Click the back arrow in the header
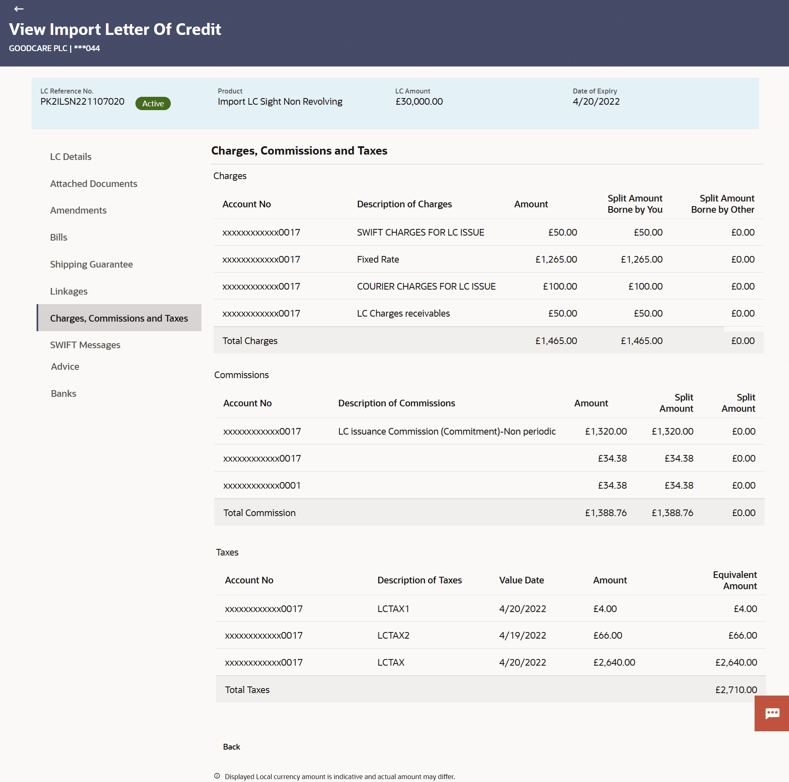The height and width of the screenshot is (782, 789). point(18,9)
